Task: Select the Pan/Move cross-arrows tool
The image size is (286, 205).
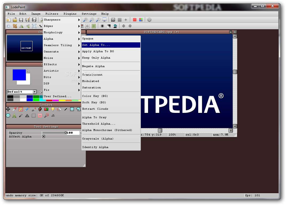Action: coord(8,109)
